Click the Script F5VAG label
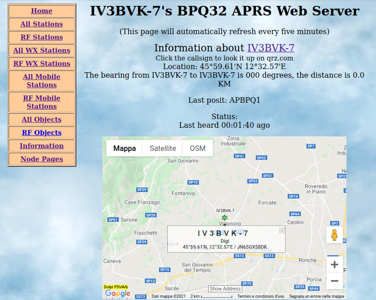This screenshot has width=376, height=300. 115,287
